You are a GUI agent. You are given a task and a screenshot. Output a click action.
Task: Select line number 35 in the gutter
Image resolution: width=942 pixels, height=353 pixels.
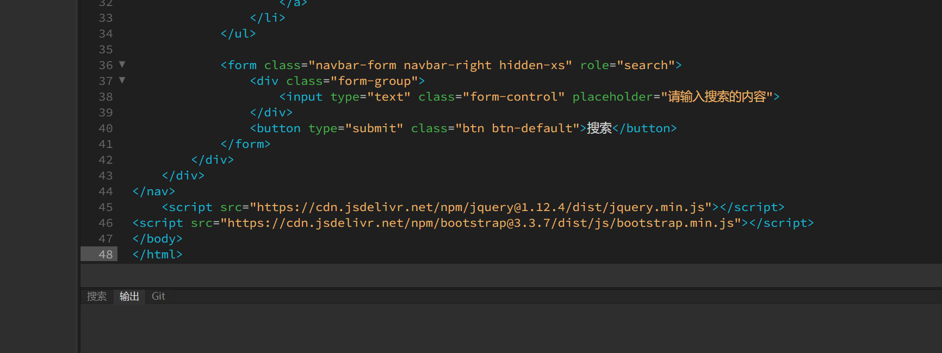tap(106, 49)
